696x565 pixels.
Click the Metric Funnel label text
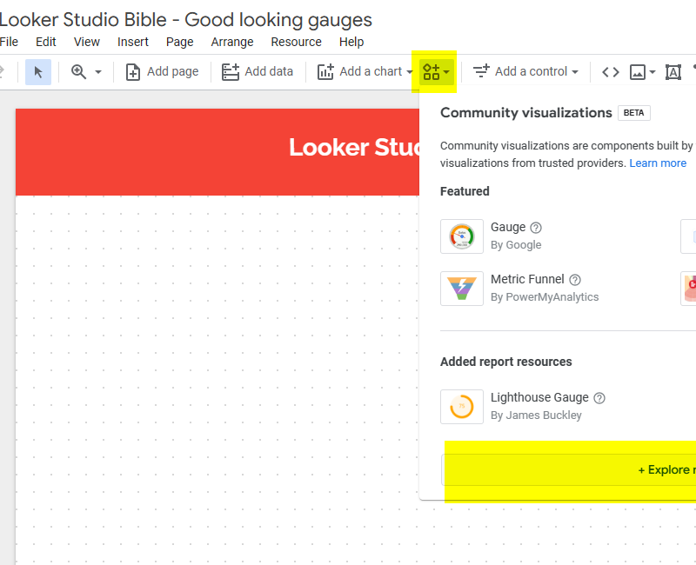click(x=527, y=279)
